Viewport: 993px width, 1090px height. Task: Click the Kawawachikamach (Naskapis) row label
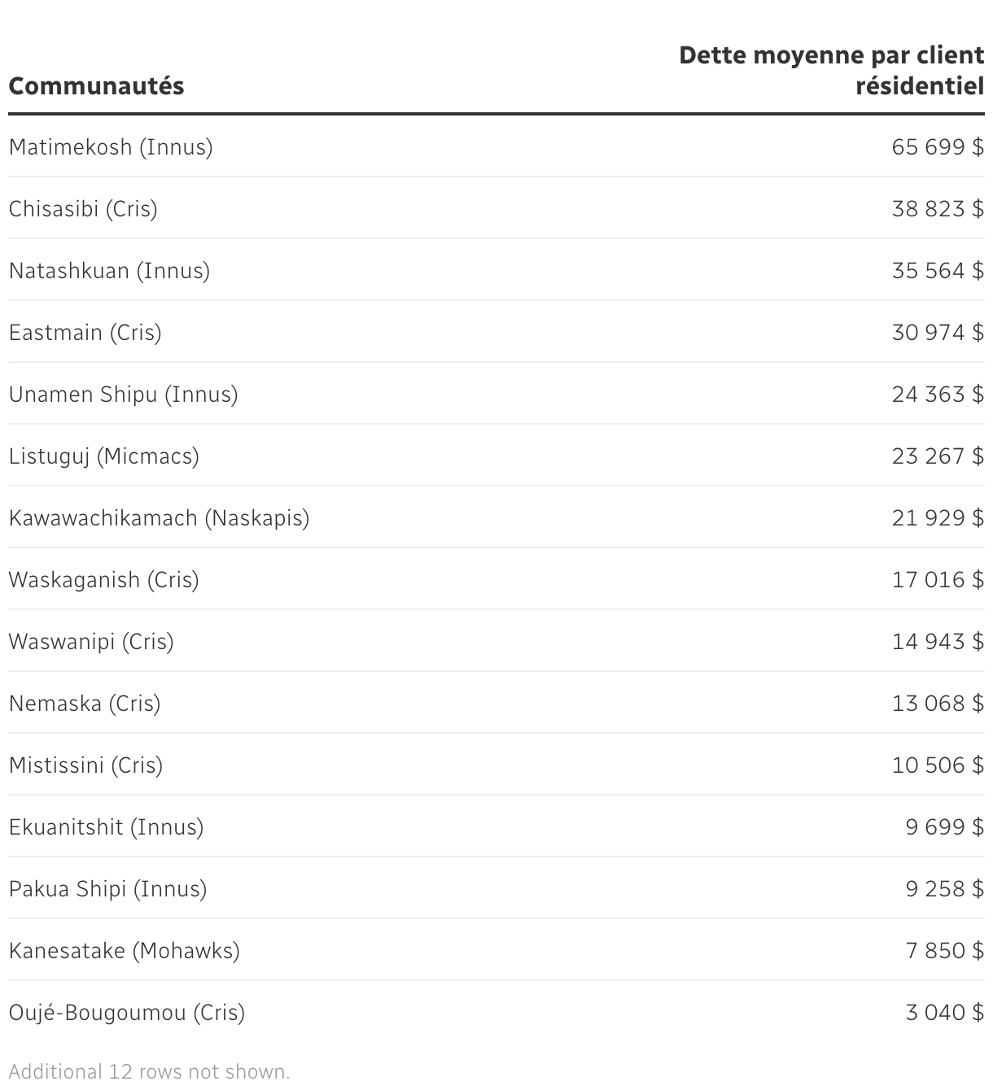[159, 518]
